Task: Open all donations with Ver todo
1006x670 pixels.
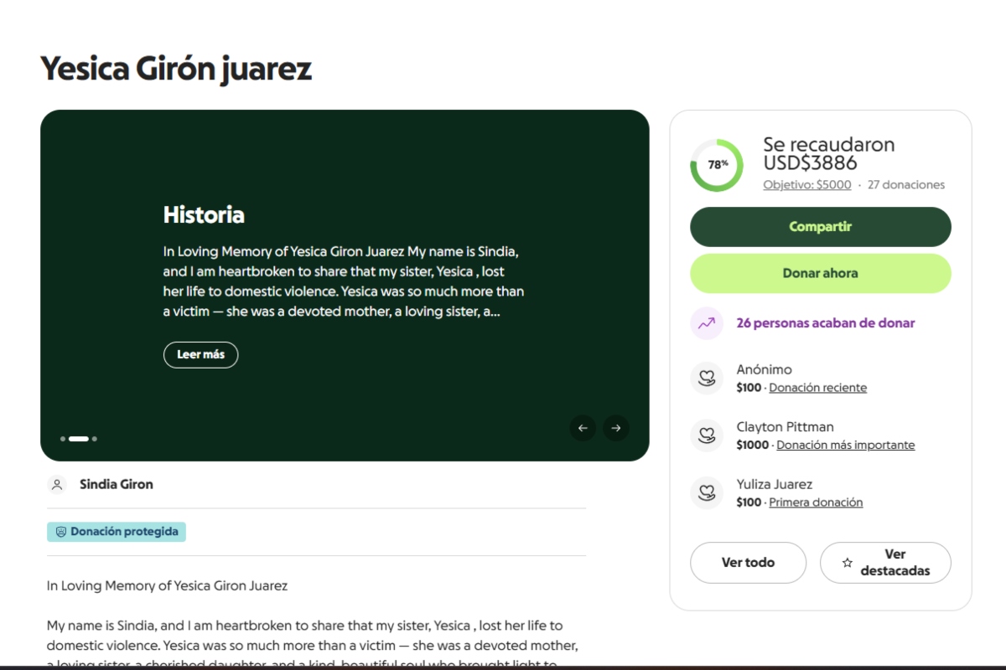Action: (748, 563)
